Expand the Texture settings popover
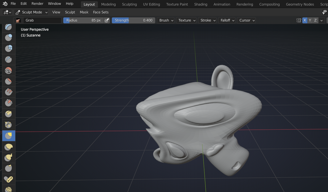This screenshot has height=192, width=328. click(187, 20)
